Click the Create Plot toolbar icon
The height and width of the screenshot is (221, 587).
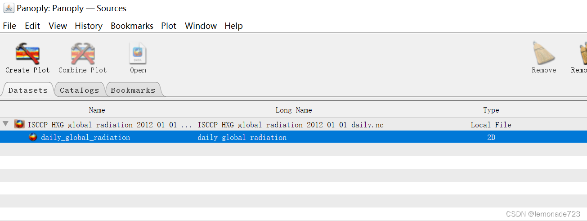27,54
